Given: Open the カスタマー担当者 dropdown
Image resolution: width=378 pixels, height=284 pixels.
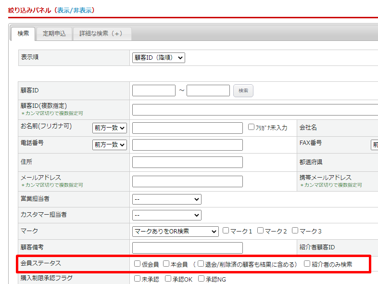Looking at the screenshot, I should [x=166, y=215].
